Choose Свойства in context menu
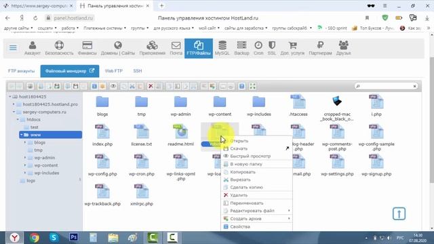The width and height of the screenshot is (434, 244). pyautogui.click(x=257, y=226)
